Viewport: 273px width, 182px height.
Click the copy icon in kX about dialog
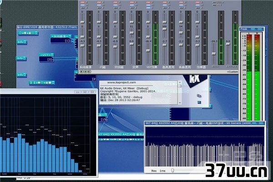tap(199, 96)
